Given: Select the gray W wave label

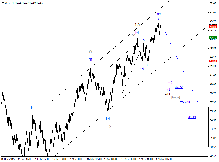Looking at the screenshot, I should 91,51.
